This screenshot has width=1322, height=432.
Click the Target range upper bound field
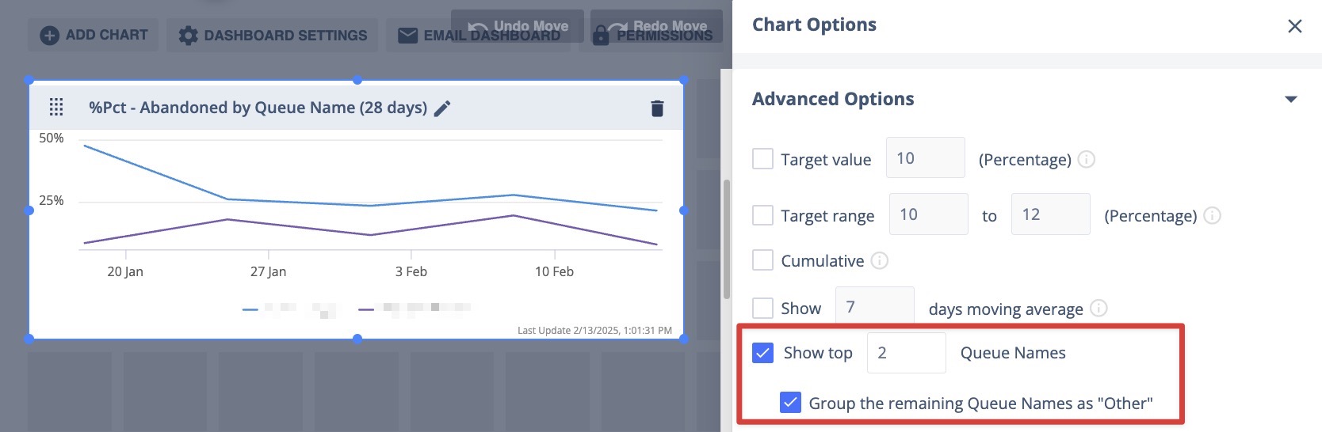click(x=1050, y=214)
